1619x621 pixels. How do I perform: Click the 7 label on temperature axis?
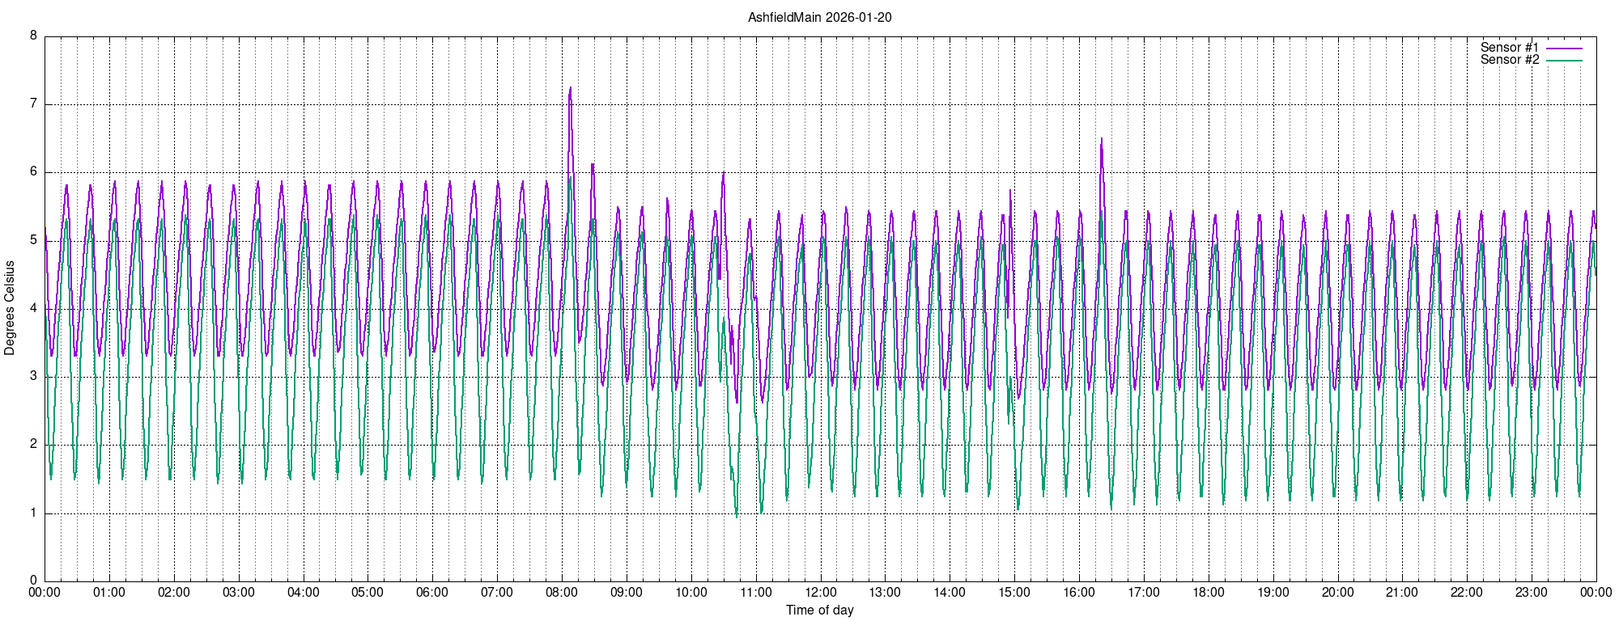click(x=33, y=103)
